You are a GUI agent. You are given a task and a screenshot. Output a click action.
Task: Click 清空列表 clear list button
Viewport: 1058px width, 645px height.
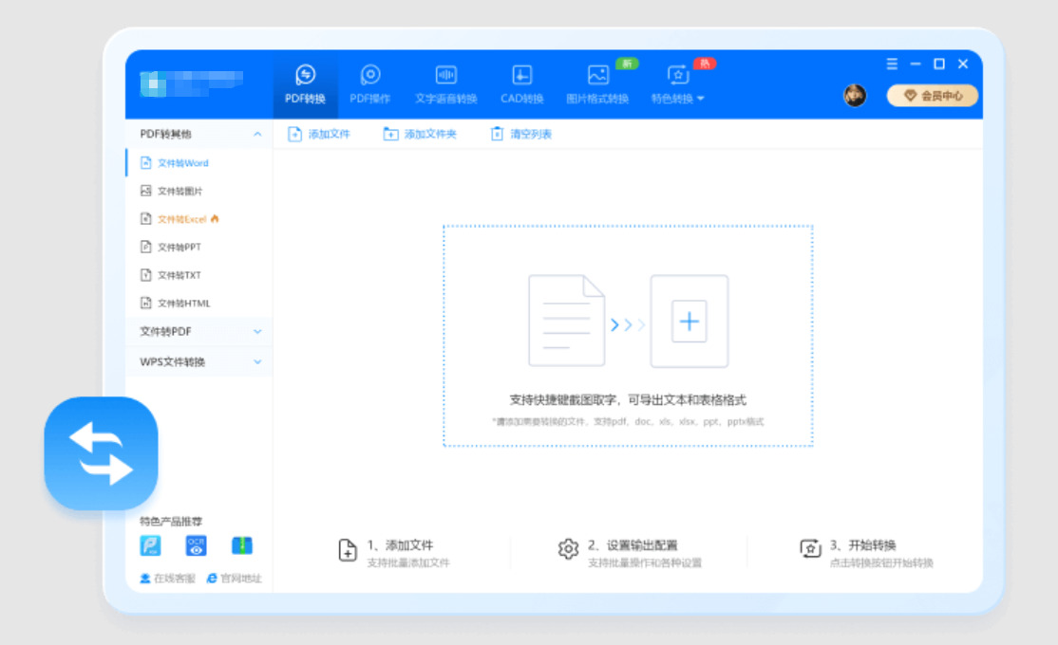pyautogui.click(x=520, y=134)
